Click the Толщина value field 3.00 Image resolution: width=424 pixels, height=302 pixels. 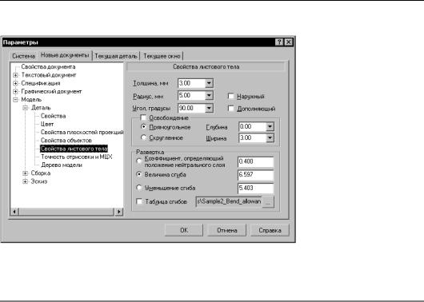tap(191, 83)
